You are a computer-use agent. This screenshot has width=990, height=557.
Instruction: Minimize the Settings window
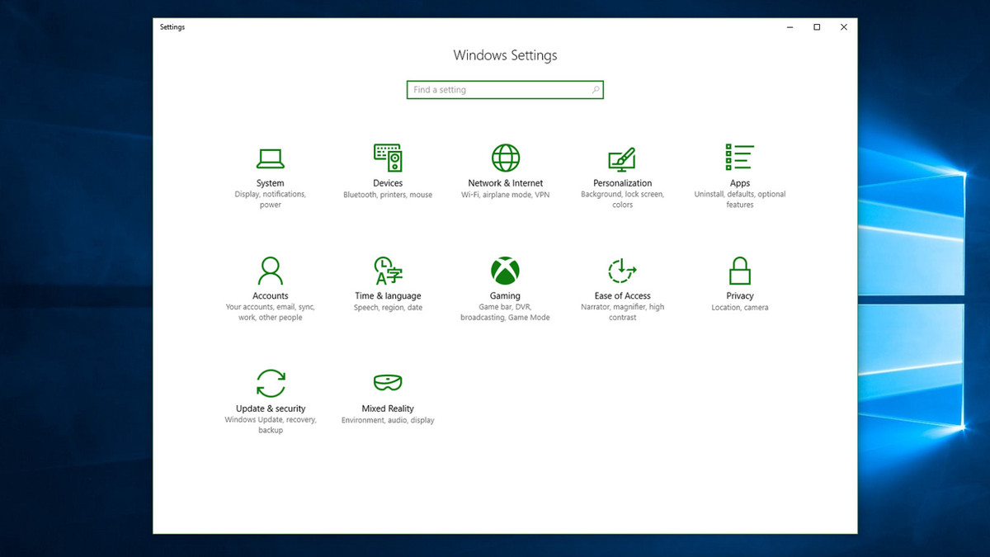click(x=789, y=26)
